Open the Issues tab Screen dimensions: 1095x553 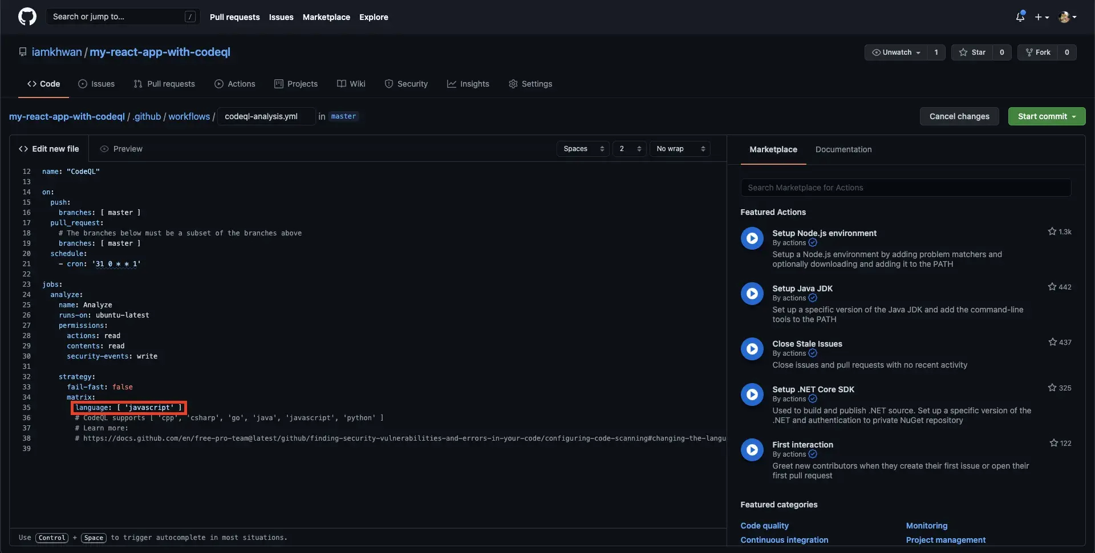96,84
